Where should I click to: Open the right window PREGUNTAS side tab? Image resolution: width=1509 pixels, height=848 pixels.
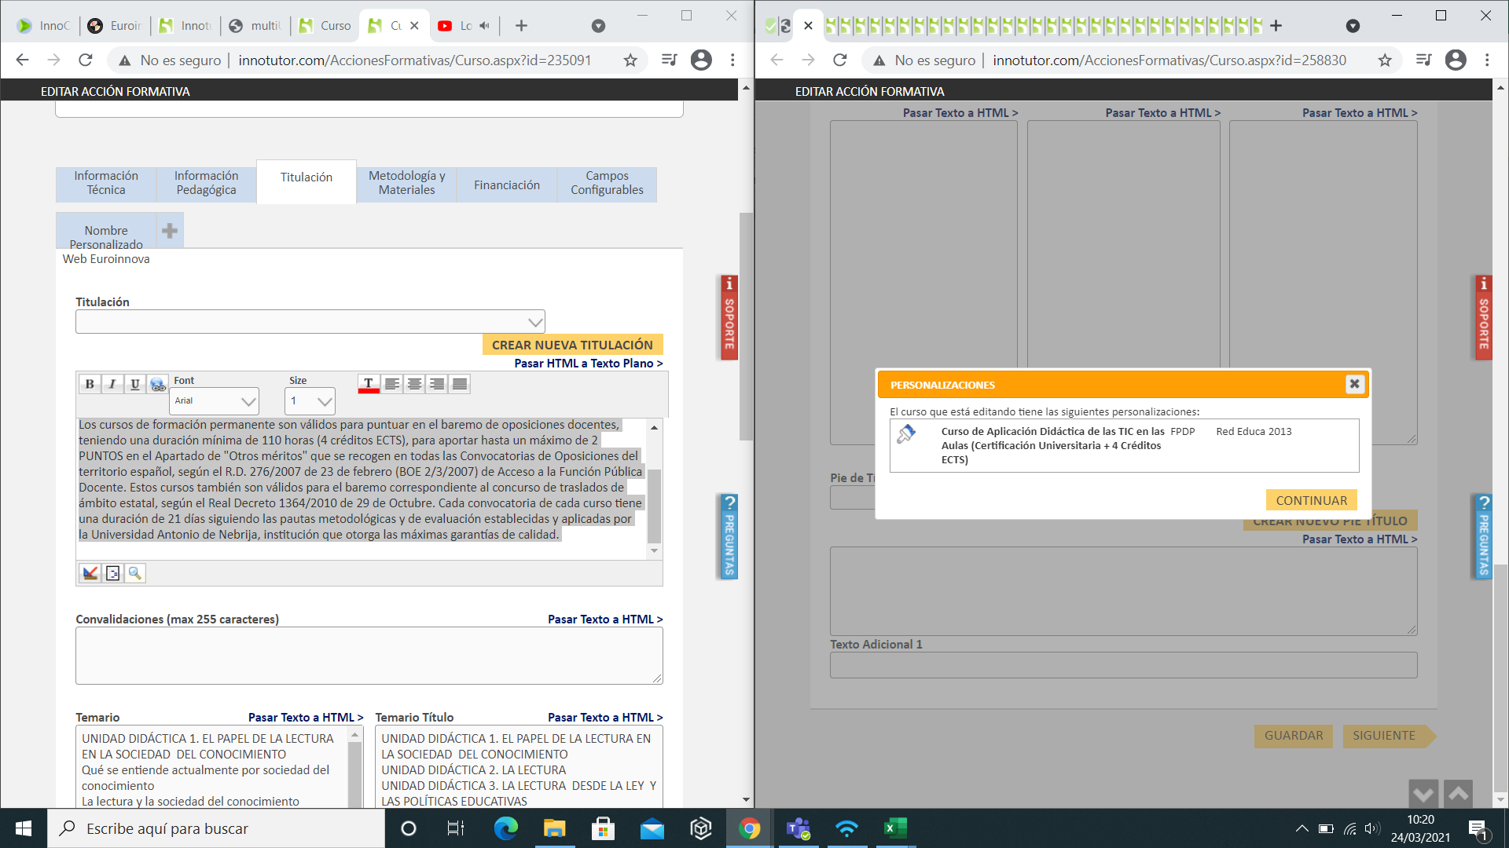1484,537
